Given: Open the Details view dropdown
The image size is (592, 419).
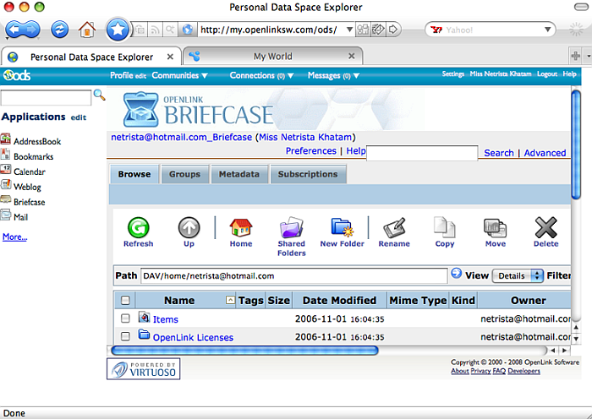Looking at the screenshot, I should point(518,275).
